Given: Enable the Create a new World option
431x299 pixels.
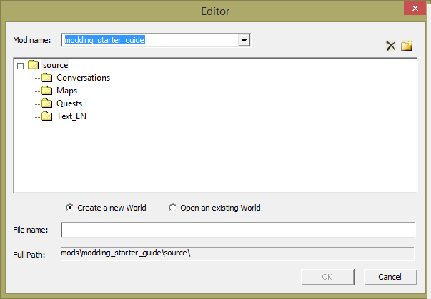Looking at the screenshot, I should tap(69, 208).
